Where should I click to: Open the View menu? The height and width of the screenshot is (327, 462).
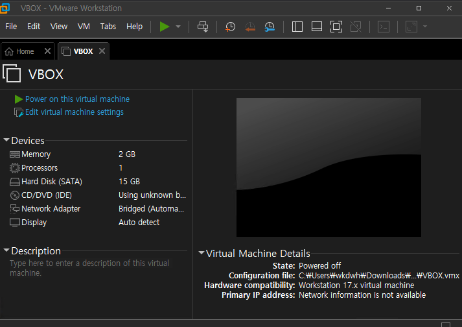coord(59,27)
